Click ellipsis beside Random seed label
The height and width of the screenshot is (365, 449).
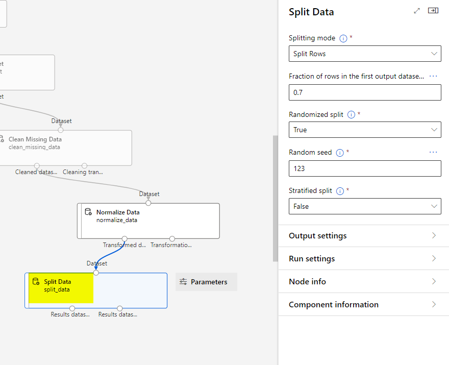pos(433,152)
